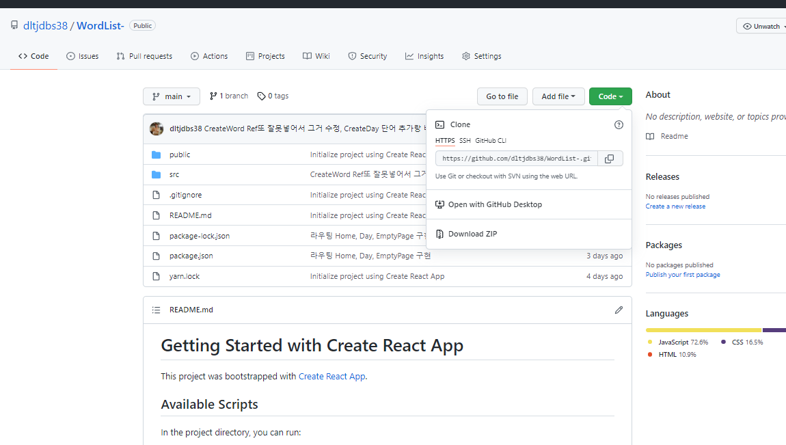This screenshot has width=786, height=445.
Task: Open the Code tab
Action: click(33, 56)
